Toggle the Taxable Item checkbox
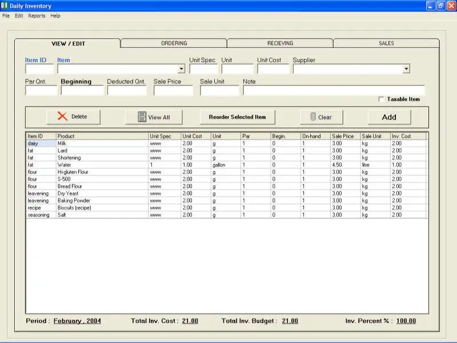 (x=381, y=99)
